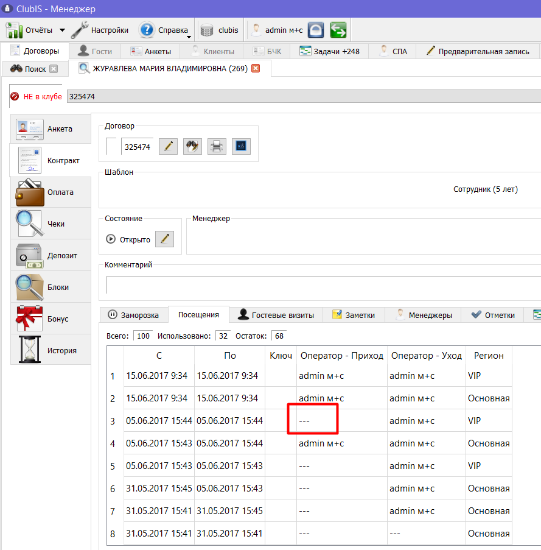Click the binoculars search icon in Договор section
The width and height of the screenshot is (541, 550).
pyautogui.click(x=192, y=146)
